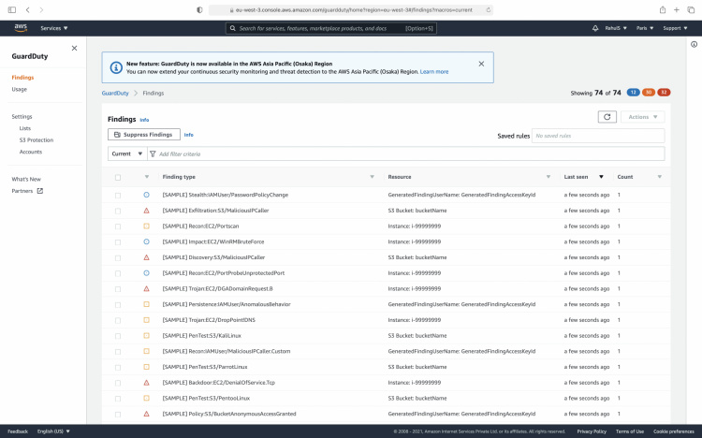Viewport: 702px width, 438px height.
Task: Filter by the blue low-severity count badge
Action: (633, 93)
